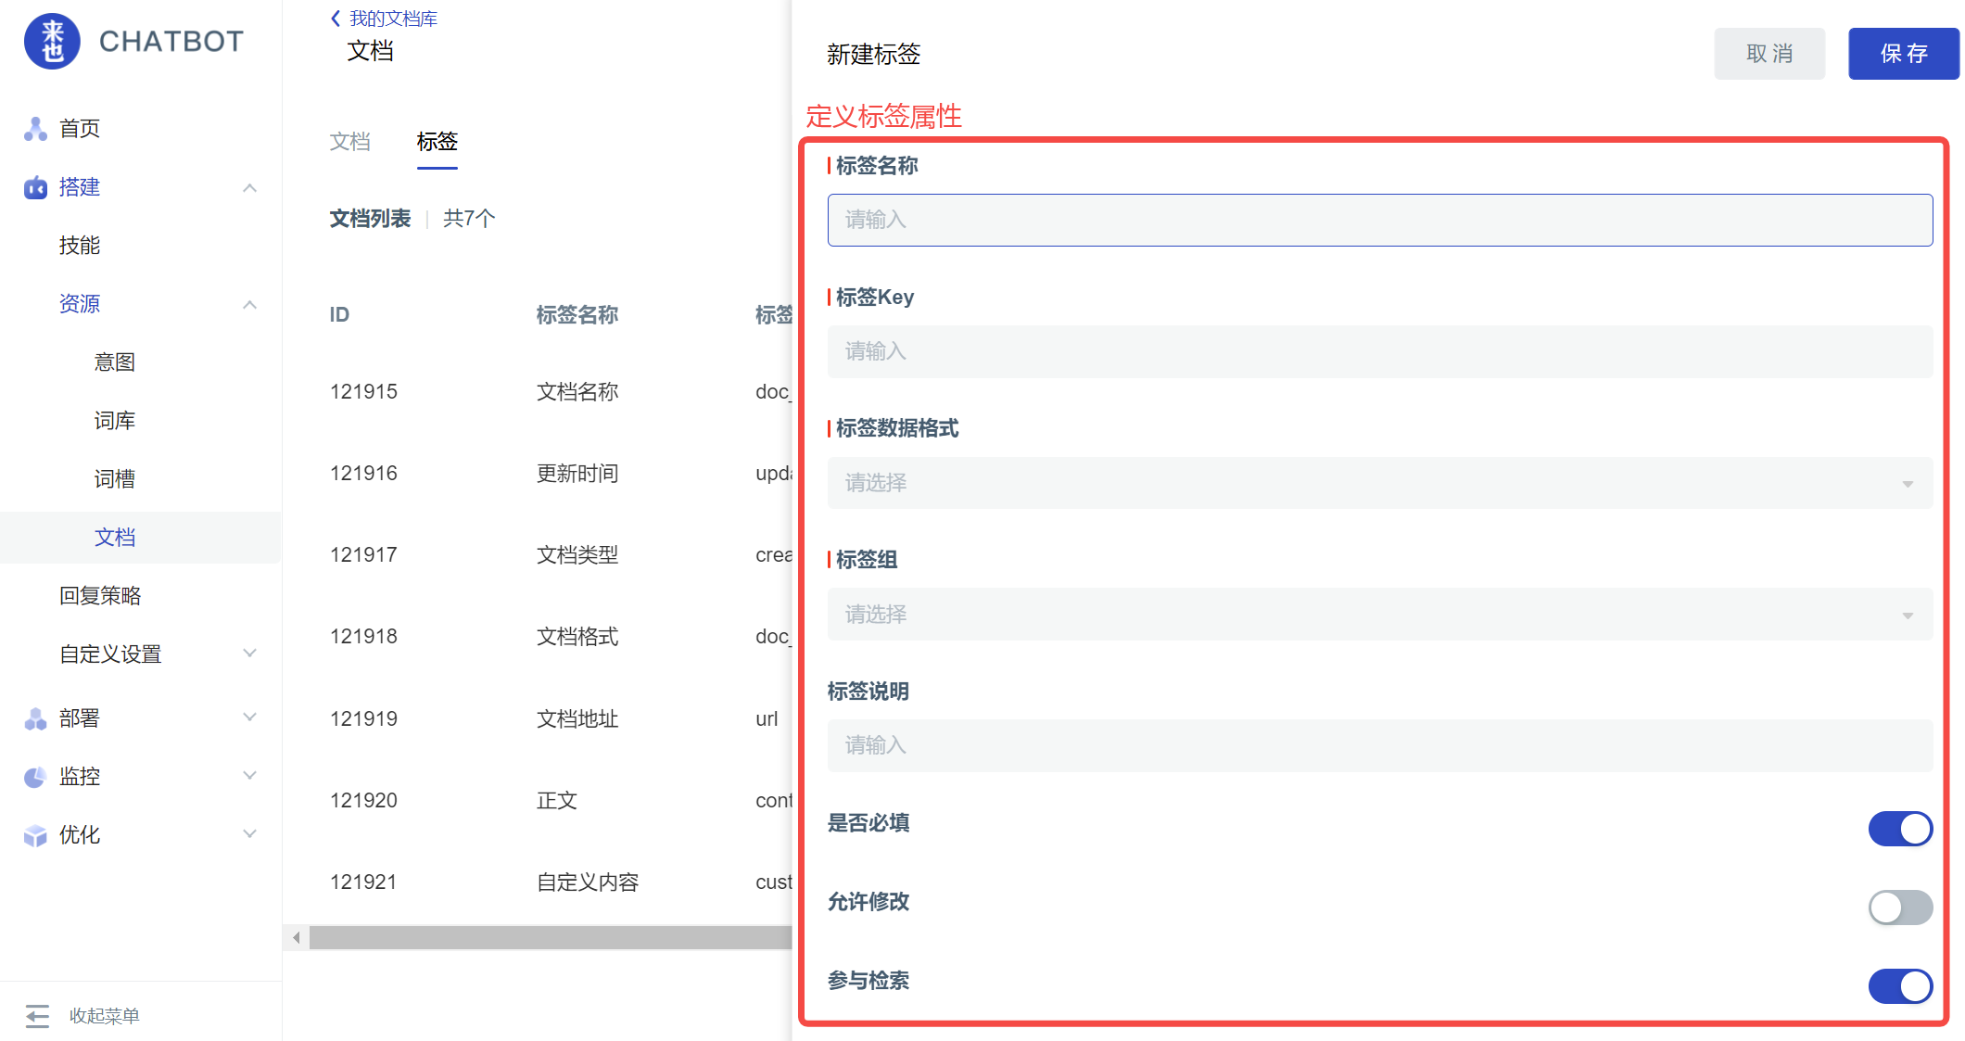The height and width of the screenshot is (1041, 1965).
Task: Click ID cell 121919
Action: pos(363,719)
